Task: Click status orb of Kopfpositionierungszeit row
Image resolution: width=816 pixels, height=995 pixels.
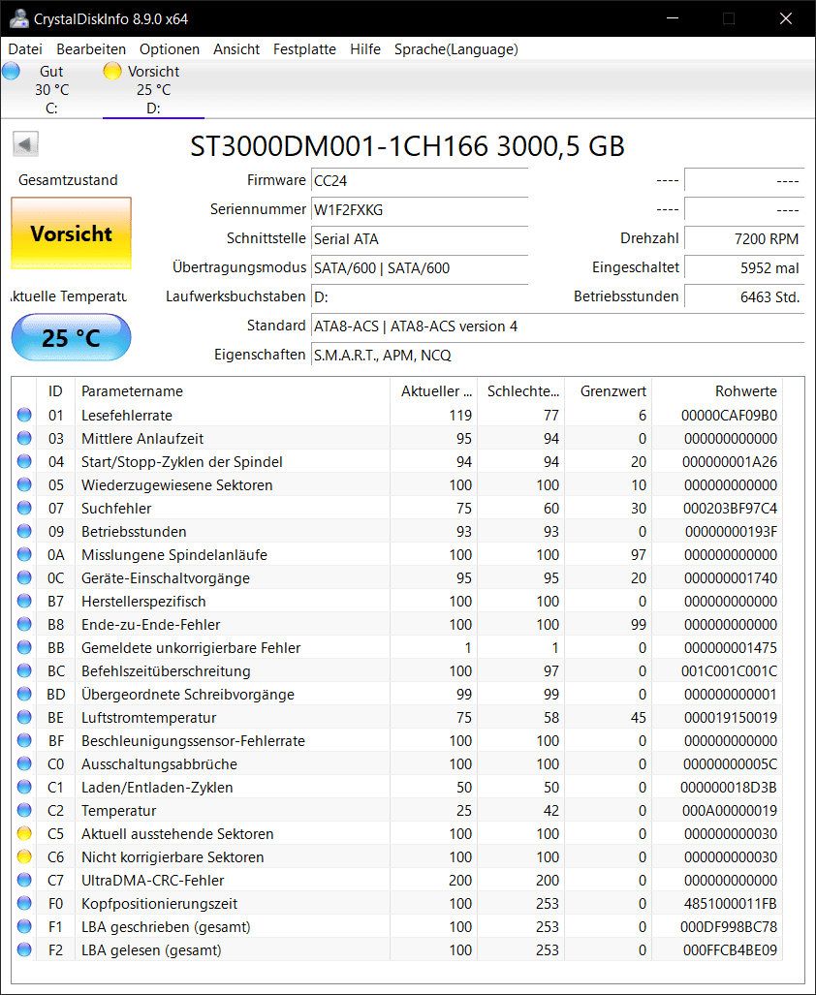Action: 24,904
